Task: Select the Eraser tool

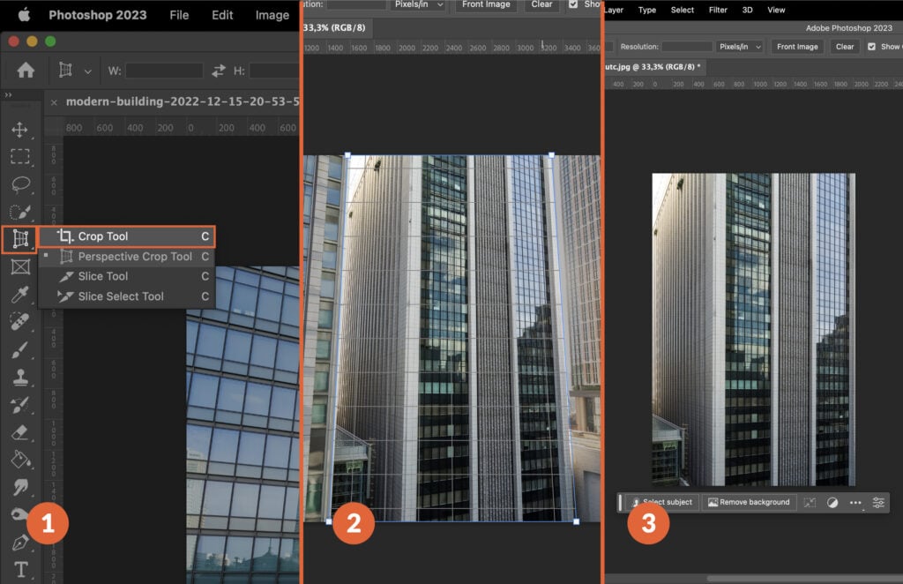Action: tap(21, 432)
